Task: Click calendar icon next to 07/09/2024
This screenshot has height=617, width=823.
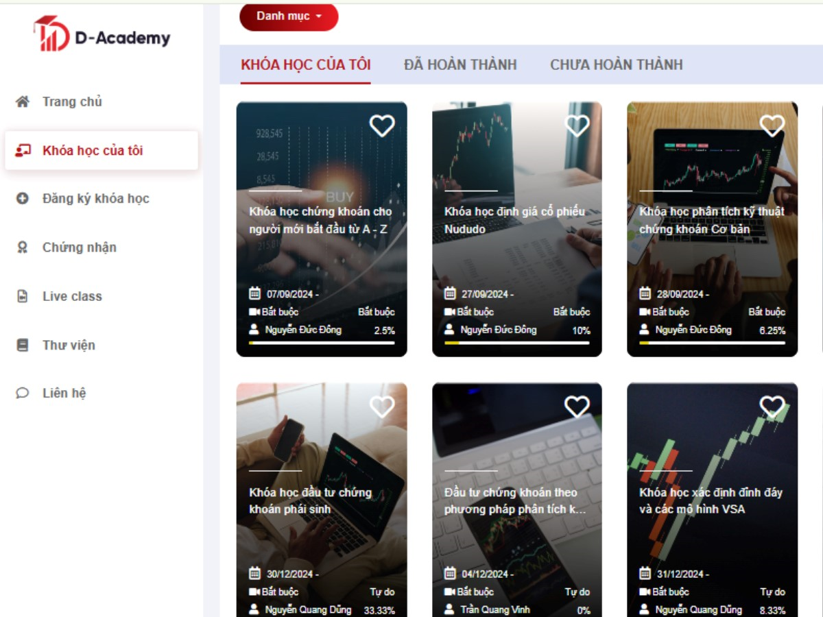Action: (x=255, y=293)
